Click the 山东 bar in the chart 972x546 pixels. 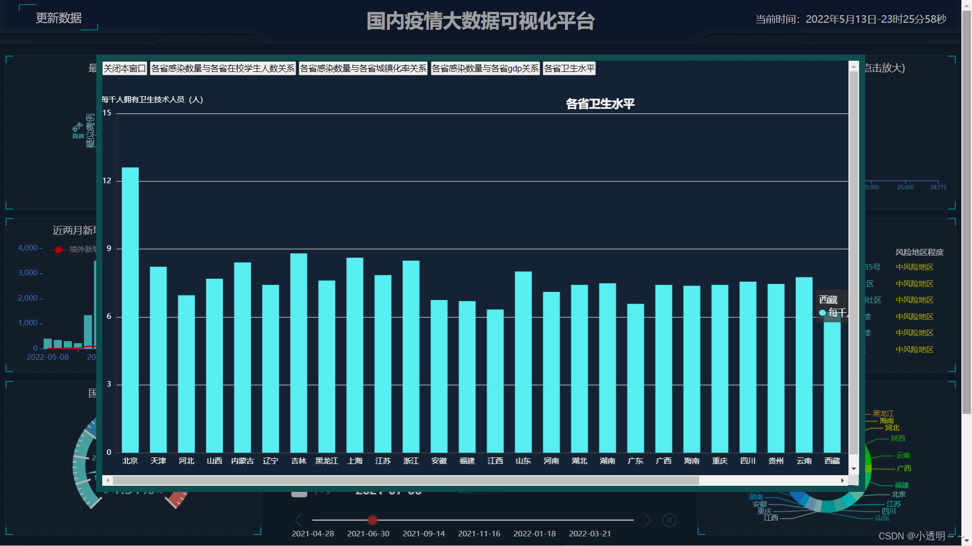click(x=523, y=362)
